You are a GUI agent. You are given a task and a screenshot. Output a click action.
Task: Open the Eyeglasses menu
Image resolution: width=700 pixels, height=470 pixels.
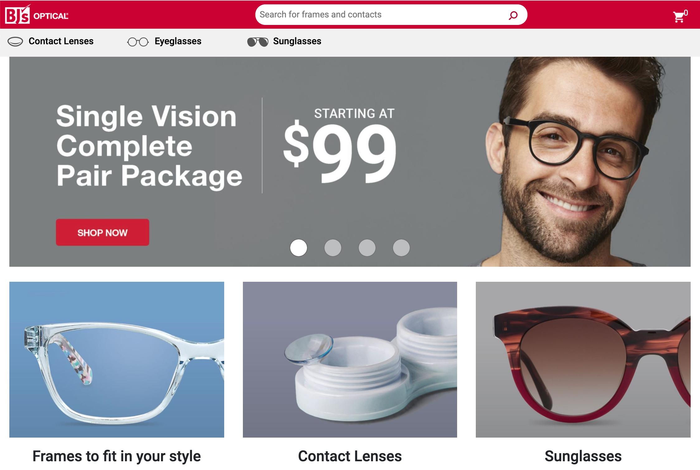(178, 41)
